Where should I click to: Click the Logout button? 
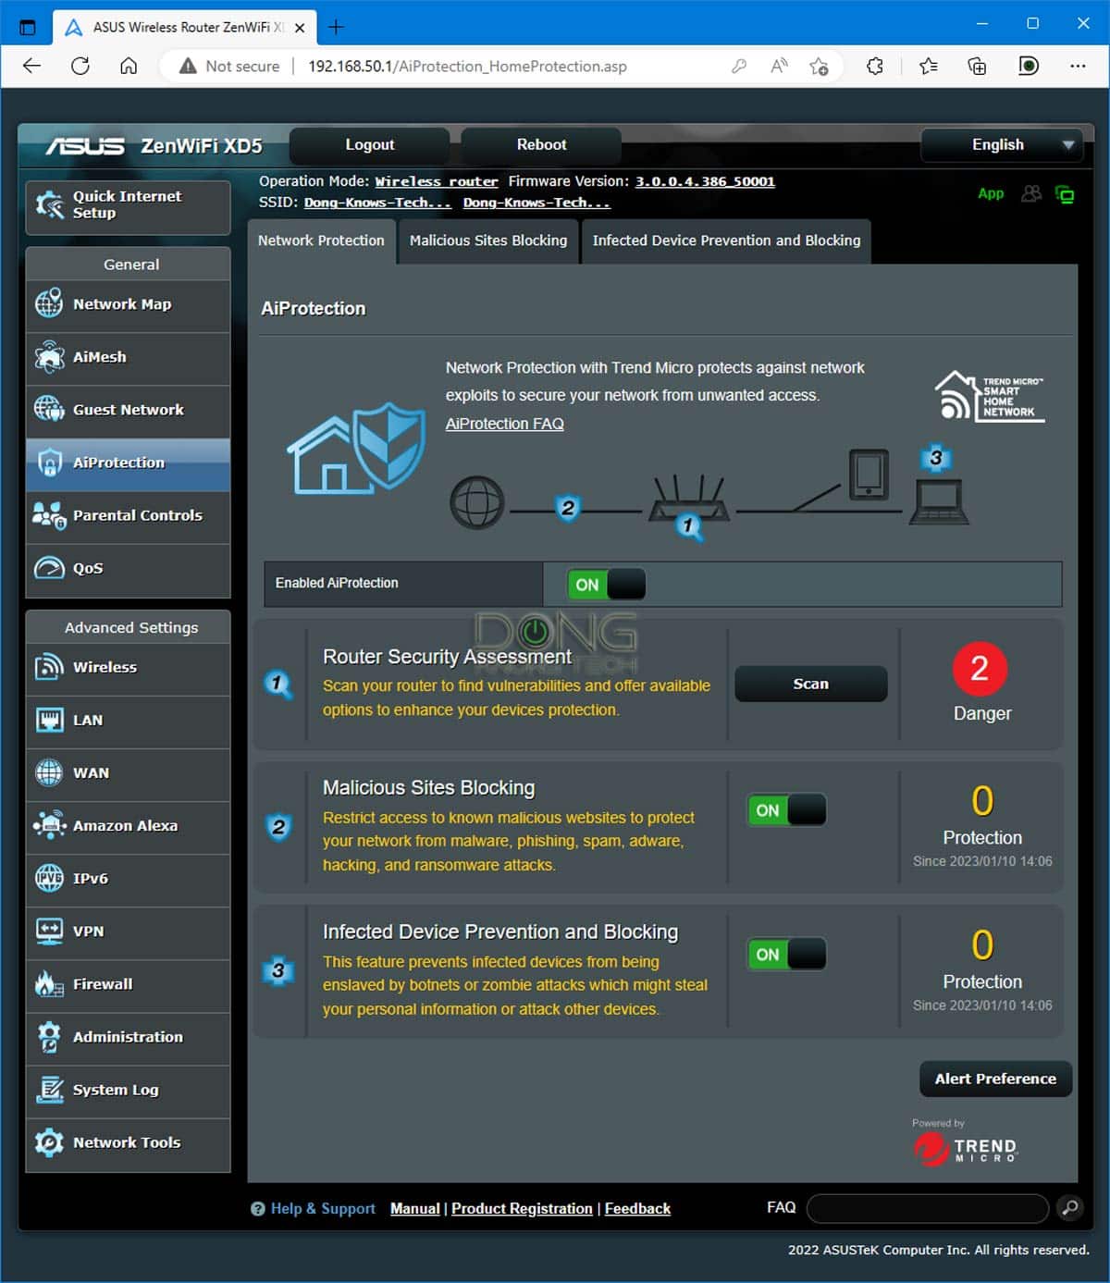370,145
